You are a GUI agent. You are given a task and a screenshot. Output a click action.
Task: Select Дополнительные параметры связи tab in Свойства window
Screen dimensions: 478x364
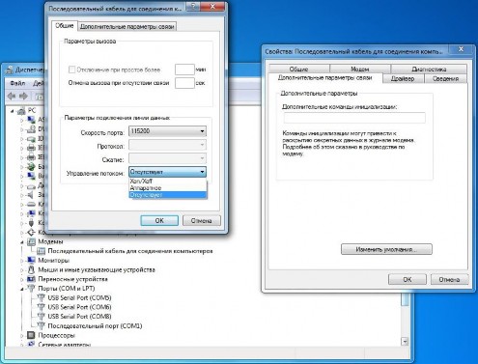[324, 78]
